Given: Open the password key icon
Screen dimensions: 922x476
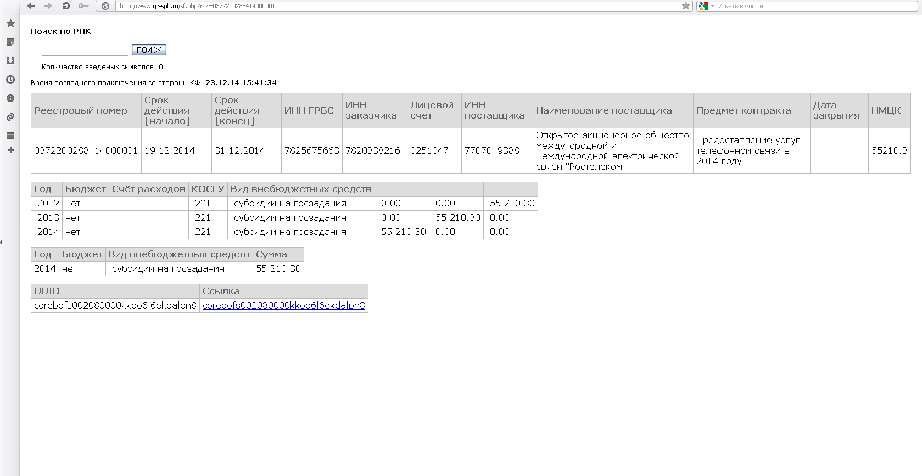Looking at the screenshot, I should (x=83, y=5).
